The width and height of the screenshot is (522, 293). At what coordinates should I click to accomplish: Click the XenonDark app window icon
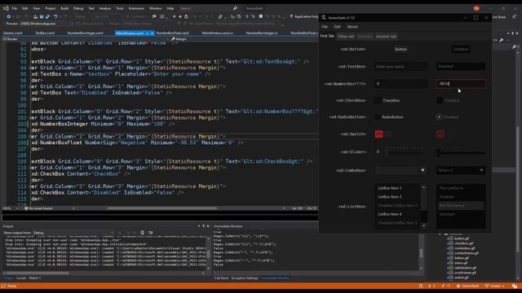click(323, 18)
